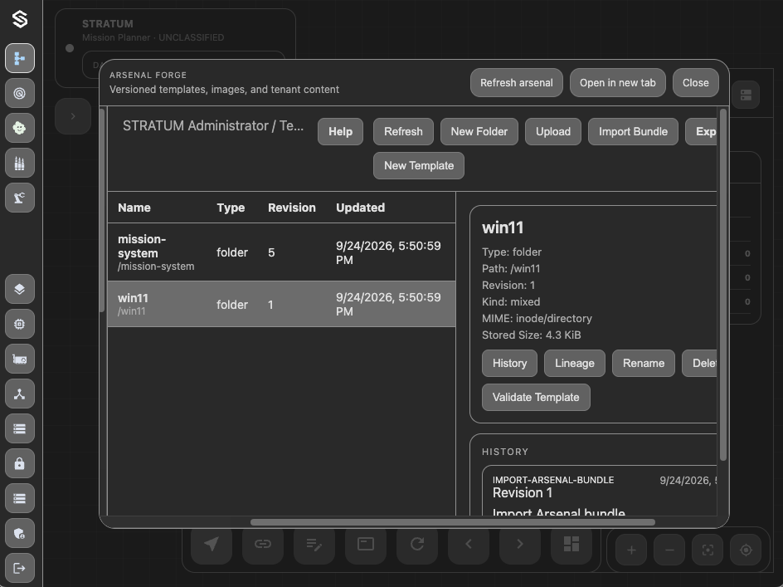Click the fit-to-view frame canvas control
This screenshot has height=587, width=783.
[708, 550]
